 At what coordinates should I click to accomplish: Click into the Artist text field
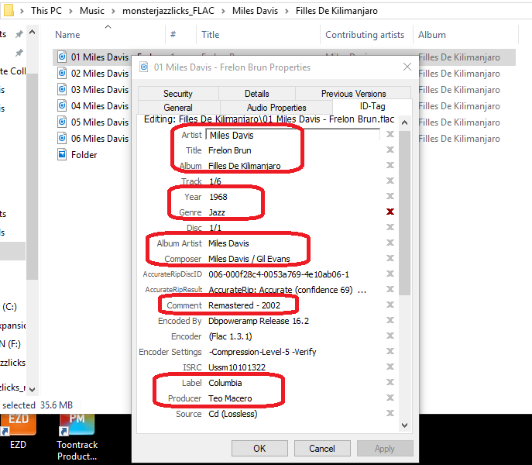point(293,135)
